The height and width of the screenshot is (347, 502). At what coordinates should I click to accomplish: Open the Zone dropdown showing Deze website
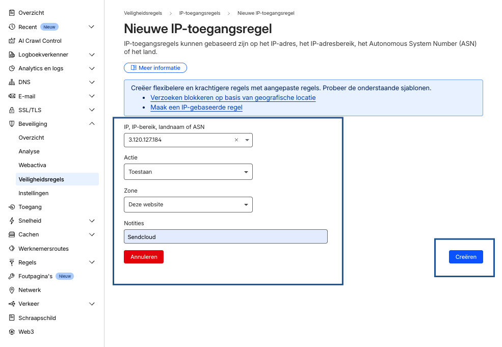pyautogui.click(x=188, y=204)
